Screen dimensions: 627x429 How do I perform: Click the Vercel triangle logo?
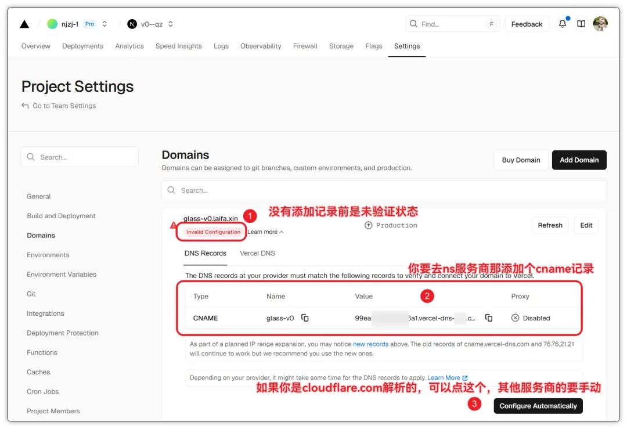pos(24,24)
